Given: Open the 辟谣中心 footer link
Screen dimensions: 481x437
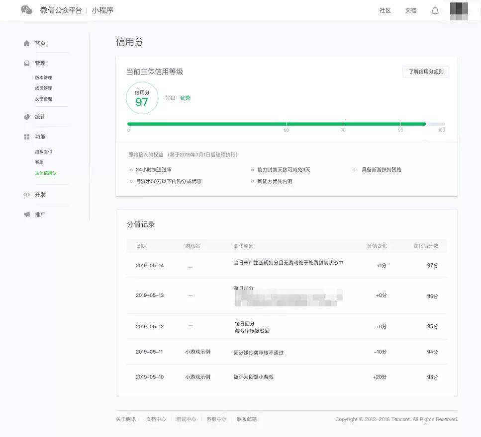Looking at the screenshot, I should pyautogui.click(x=186, y=419).
